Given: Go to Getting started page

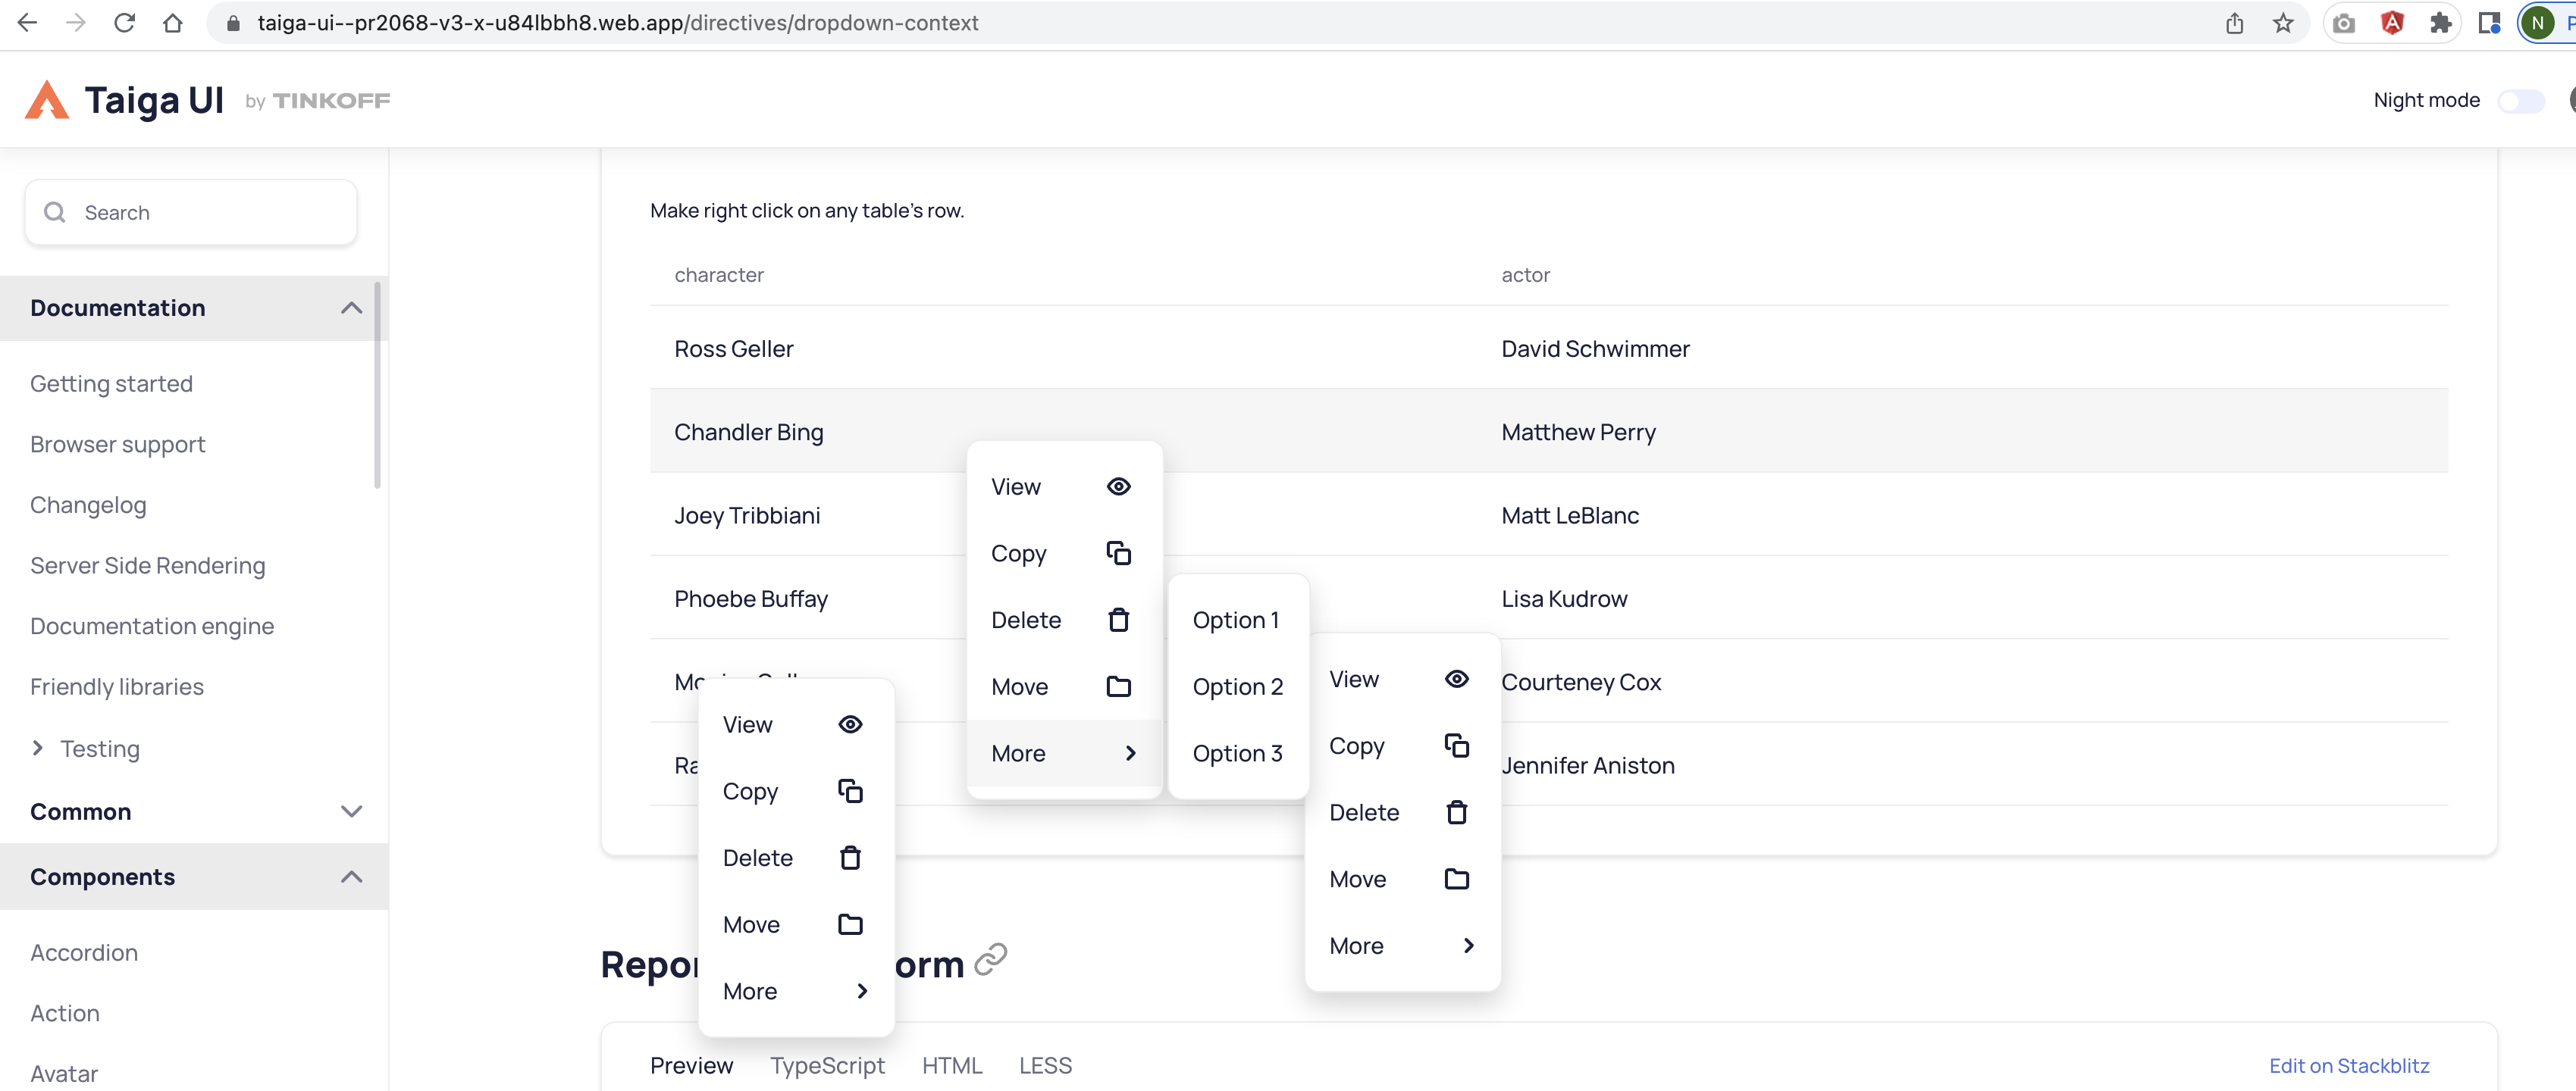Looking at the screenshot, I should (111, 383).
